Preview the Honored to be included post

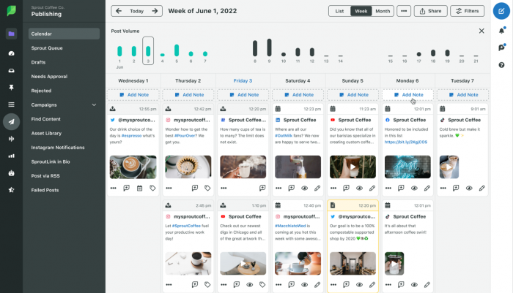tap(414, 188)
